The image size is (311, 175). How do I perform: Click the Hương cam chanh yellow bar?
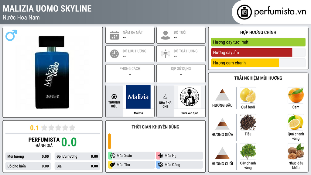[245, 63]
